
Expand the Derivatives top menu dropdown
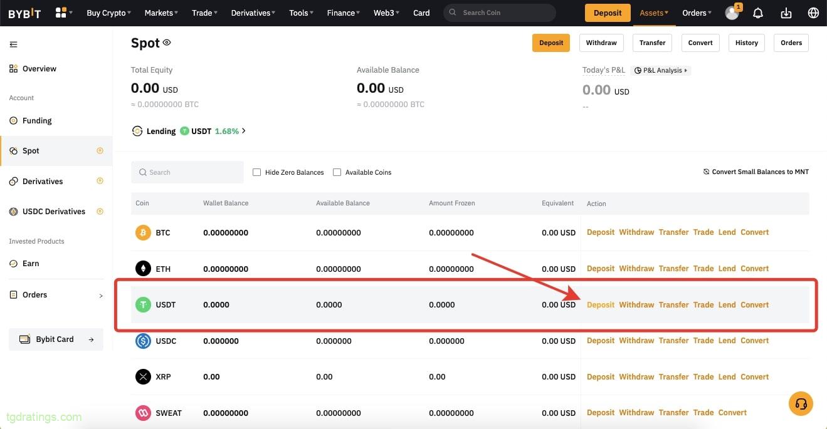pyautogui.click(x=253, y=13)
